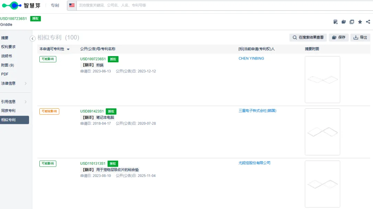Click 授权 badge beside USD891423S1
This screenshot has width=373, height=209.
click(x=111, y=111)
